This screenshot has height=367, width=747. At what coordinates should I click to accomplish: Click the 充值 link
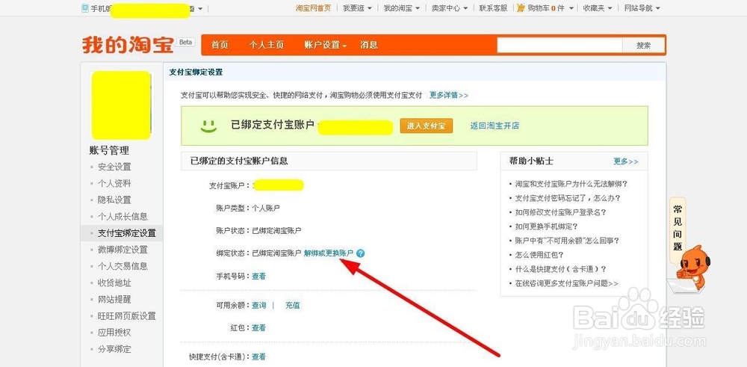(293, 306)
